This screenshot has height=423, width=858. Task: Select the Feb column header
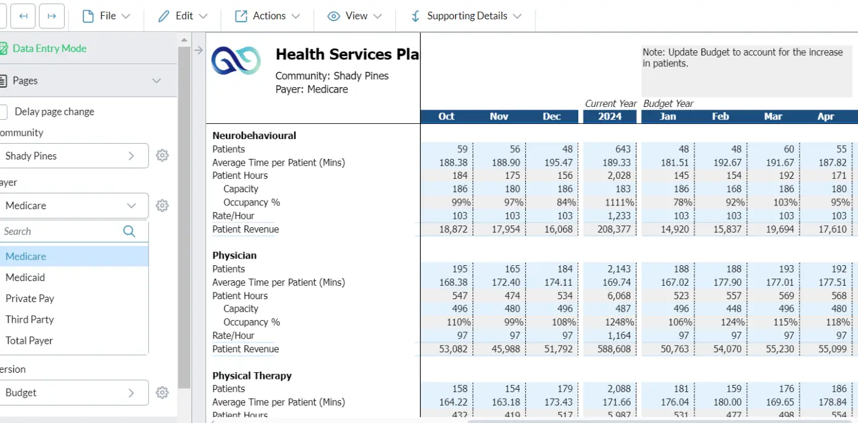pyautogui.click(x=720, y=117)
